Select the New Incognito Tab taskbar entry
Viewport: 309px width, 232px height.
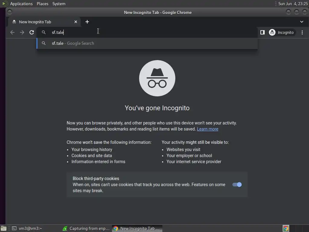coord(137,228)
